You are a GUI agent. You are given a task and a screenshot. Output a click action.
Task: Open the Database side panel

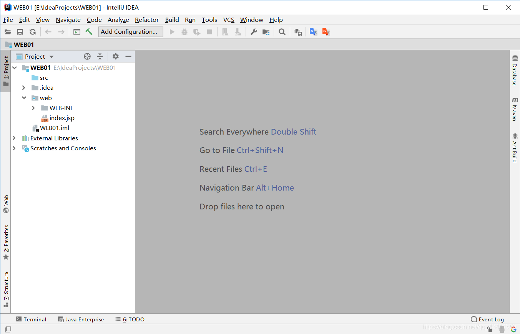click(515, 71)
